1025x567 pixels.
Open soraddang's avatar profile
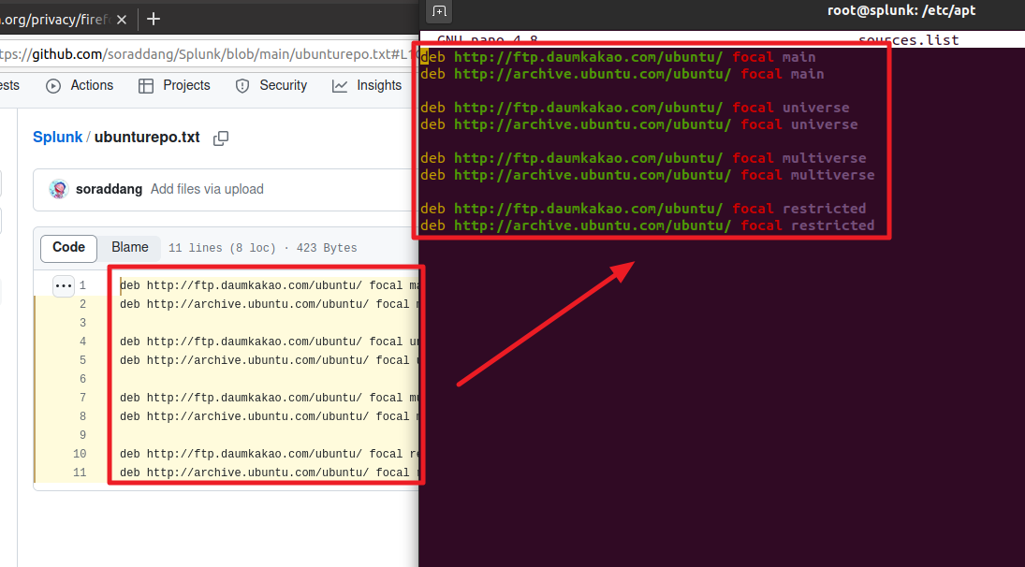tap(59, 189)
